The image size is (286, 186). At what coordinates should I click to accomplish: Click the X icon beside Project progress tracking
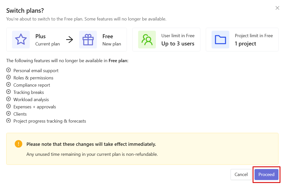click(8, 121)
